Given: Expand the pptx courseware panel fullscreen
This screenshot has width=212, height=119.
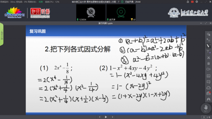Looking at the screenshot, I should click(x=206, y=23).
